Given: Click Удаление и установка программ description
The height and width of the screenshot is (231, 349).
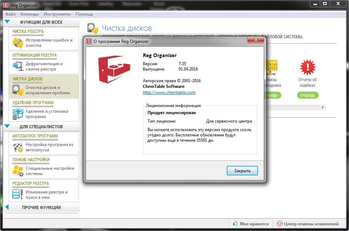Looking at the screenshot, I should (47, 114).
